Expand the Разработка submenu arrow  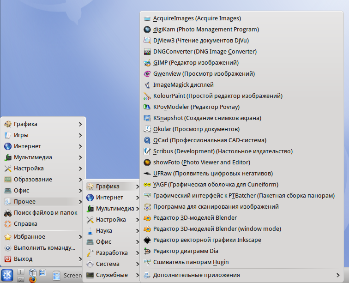138,253
